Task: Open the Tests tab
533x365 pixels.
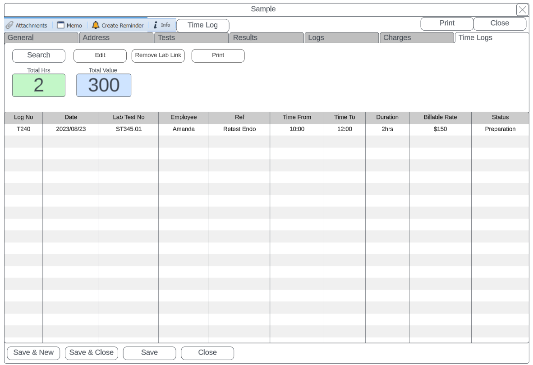Action: point(191,38)
